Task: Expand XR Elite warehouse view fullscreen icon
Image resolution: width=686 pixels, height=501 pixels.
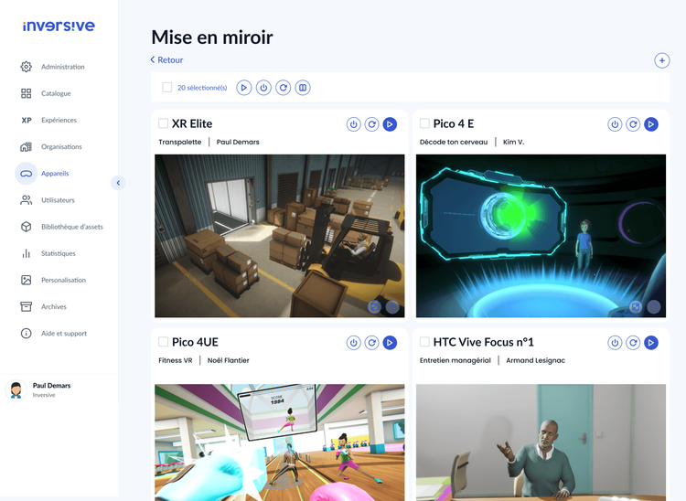Action: 374,307
